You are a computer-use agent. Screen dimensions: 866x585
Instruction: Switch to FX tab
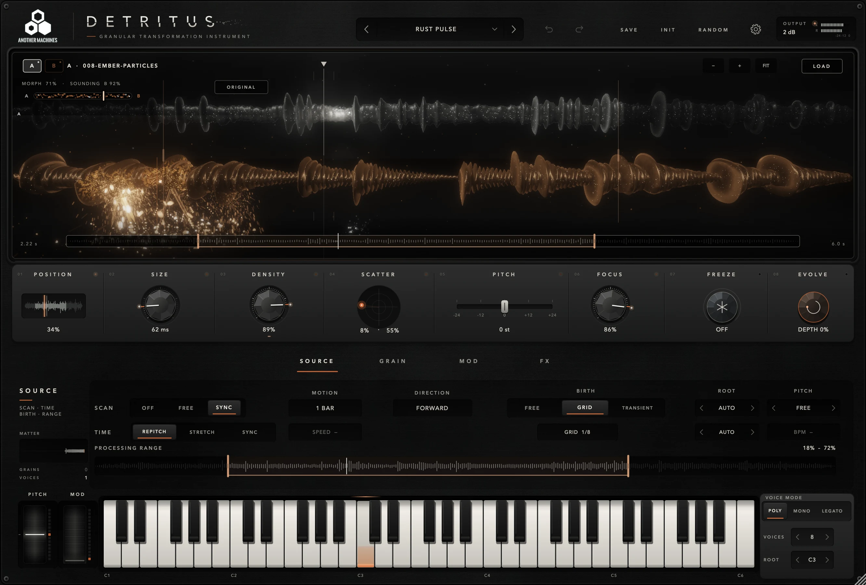pos(545,361)
